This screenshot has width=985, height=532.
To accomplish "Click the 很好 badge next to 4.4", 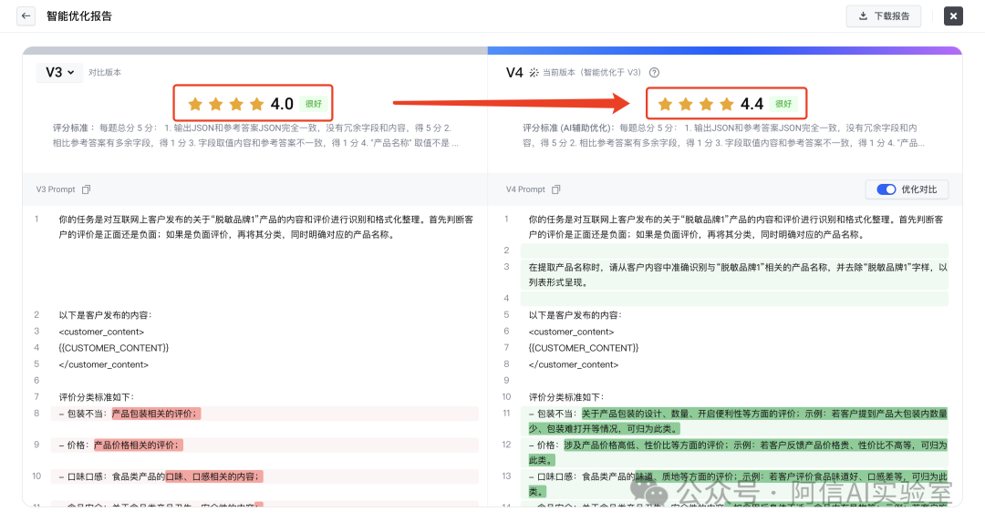I will coord(783,104).
